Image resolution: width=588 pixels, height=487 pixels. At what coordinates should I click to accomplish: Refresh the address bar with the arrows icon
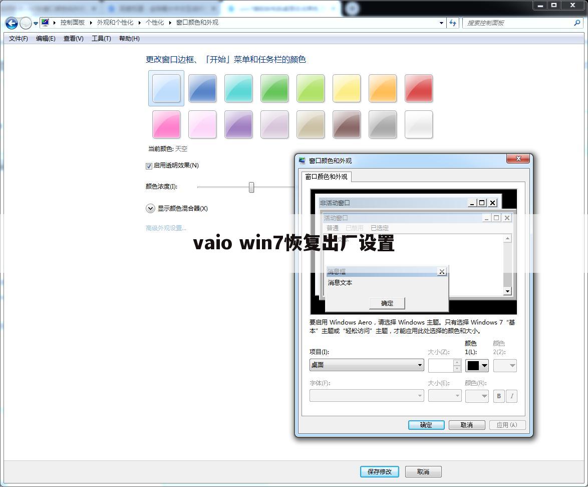[x=453, y=23]
